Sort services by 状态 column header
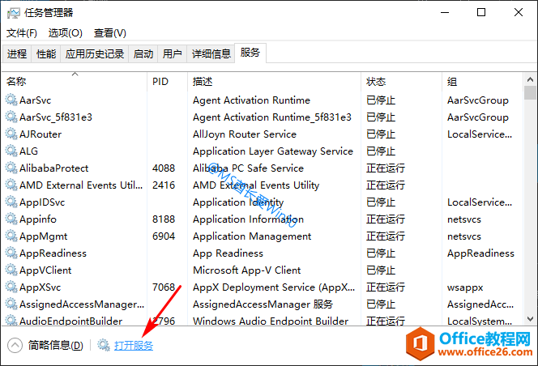The width and height of the screenshot is (538, 366). [401, 82]
